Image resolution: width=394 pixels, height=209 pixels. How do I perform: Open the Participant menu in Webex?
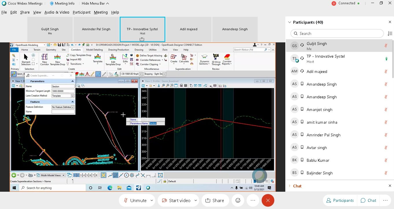(82, 12)
